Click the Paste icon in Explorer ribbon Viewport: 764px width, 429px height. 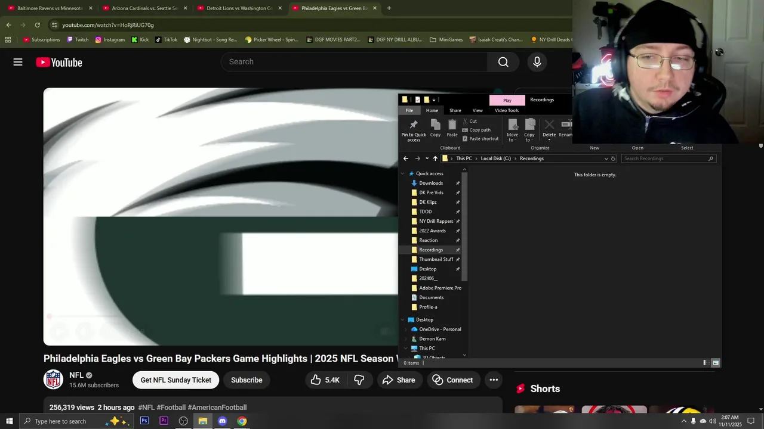pos(452,128)
